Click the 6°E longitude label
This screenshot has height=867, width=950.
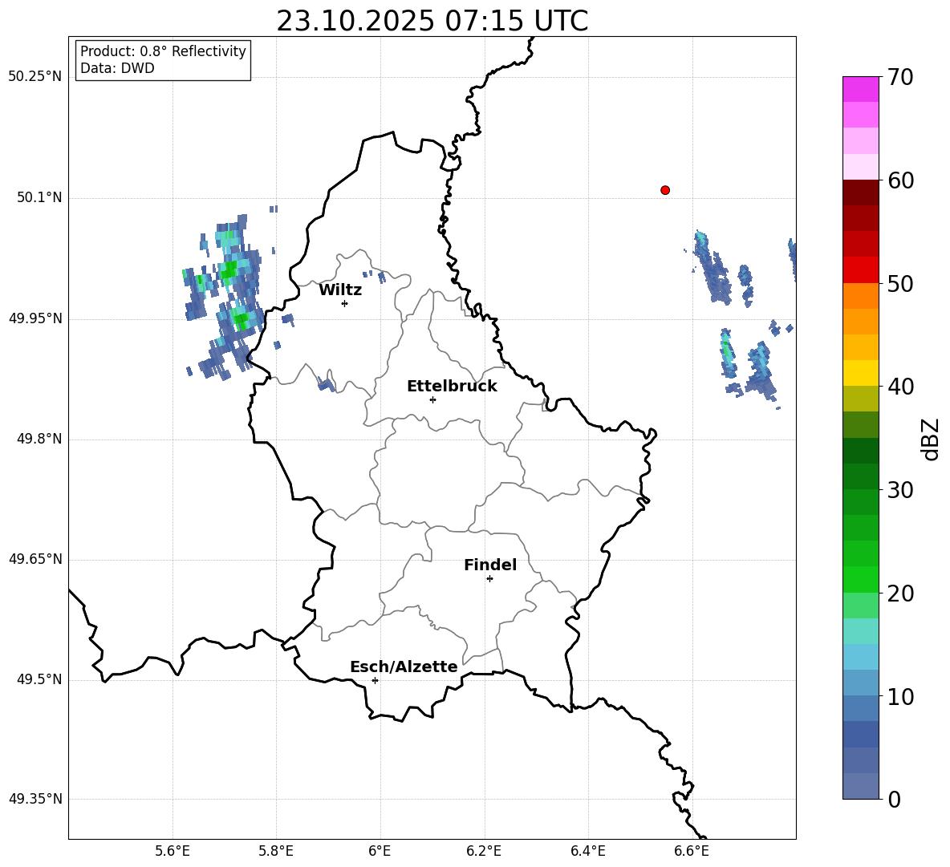(x=380, y=851)
